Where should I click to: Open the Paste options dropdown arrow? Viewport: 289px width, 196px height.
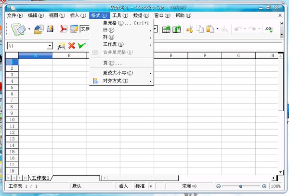[218, 29]
